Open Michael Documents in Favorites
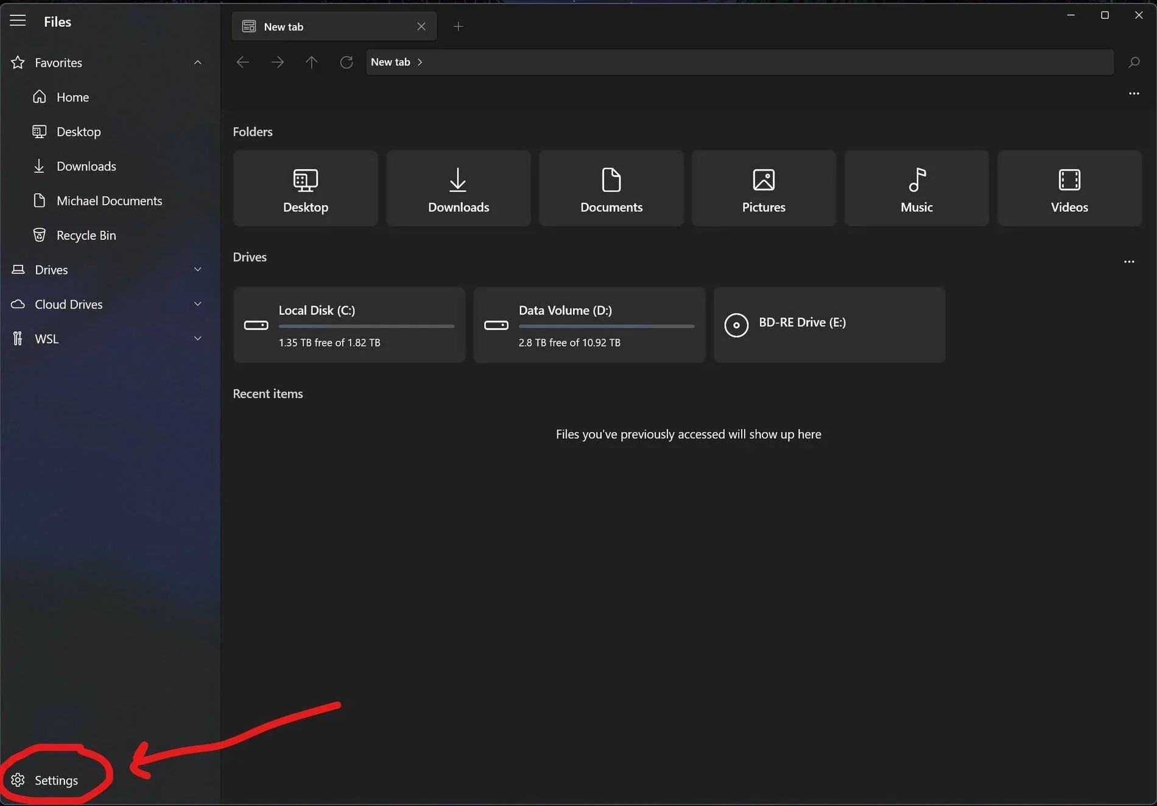Image resolution: width=1157 pixels, height=806 pixels. click(x=109, y=201)
